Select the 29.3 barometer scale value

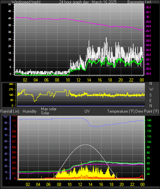[148, 50]
